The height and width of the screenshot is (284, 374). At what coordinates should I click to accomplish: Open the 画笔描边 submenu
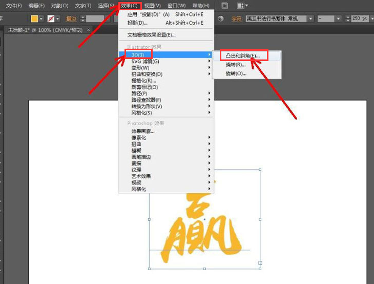[166, 157]
